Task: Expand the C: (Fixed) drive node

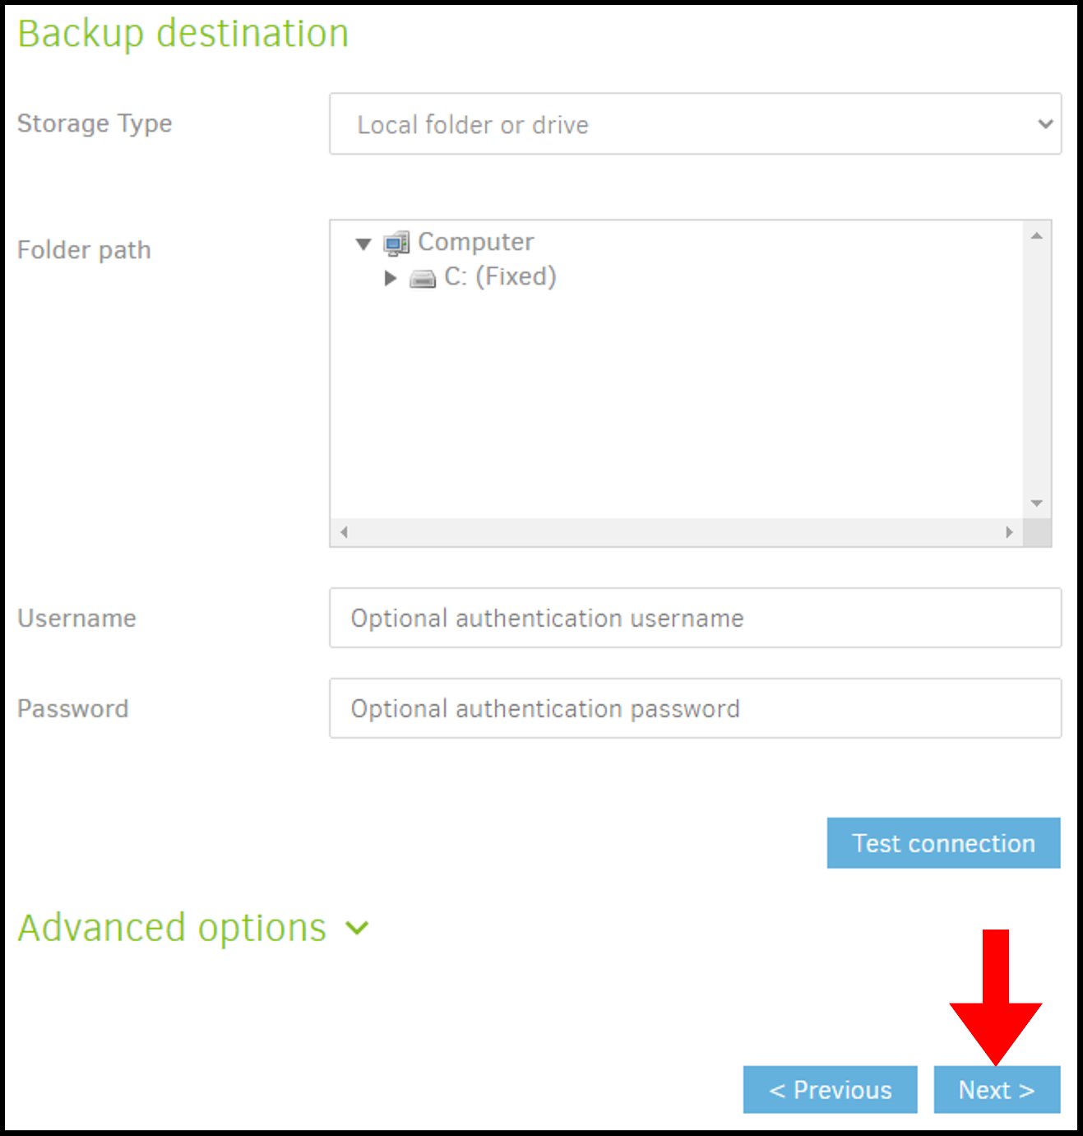Action: [x=389, y=278]
